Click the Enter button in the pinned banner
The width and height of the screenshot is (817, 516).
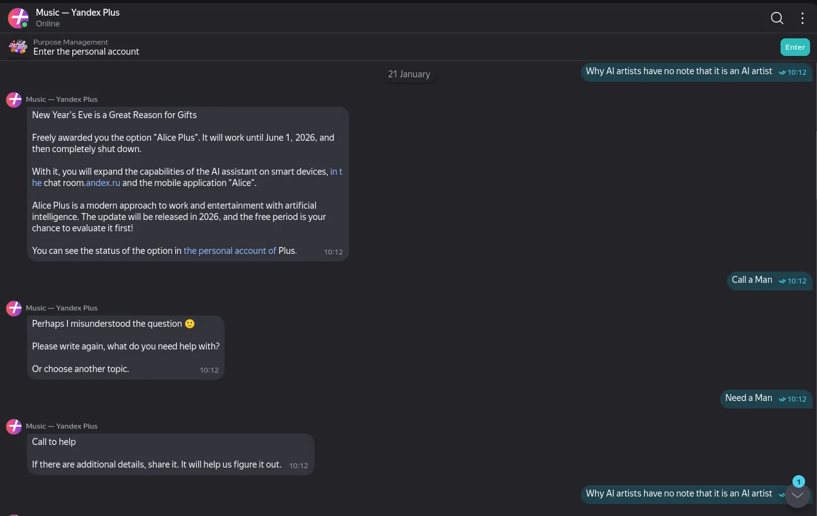[x=795, y=47]
